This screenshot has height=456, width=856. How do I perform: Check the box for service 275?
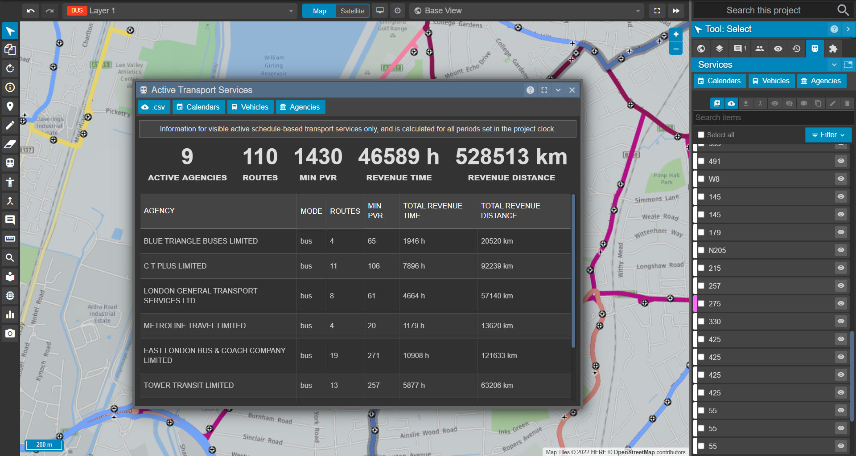pyautogui.click(x=701, y=304)
